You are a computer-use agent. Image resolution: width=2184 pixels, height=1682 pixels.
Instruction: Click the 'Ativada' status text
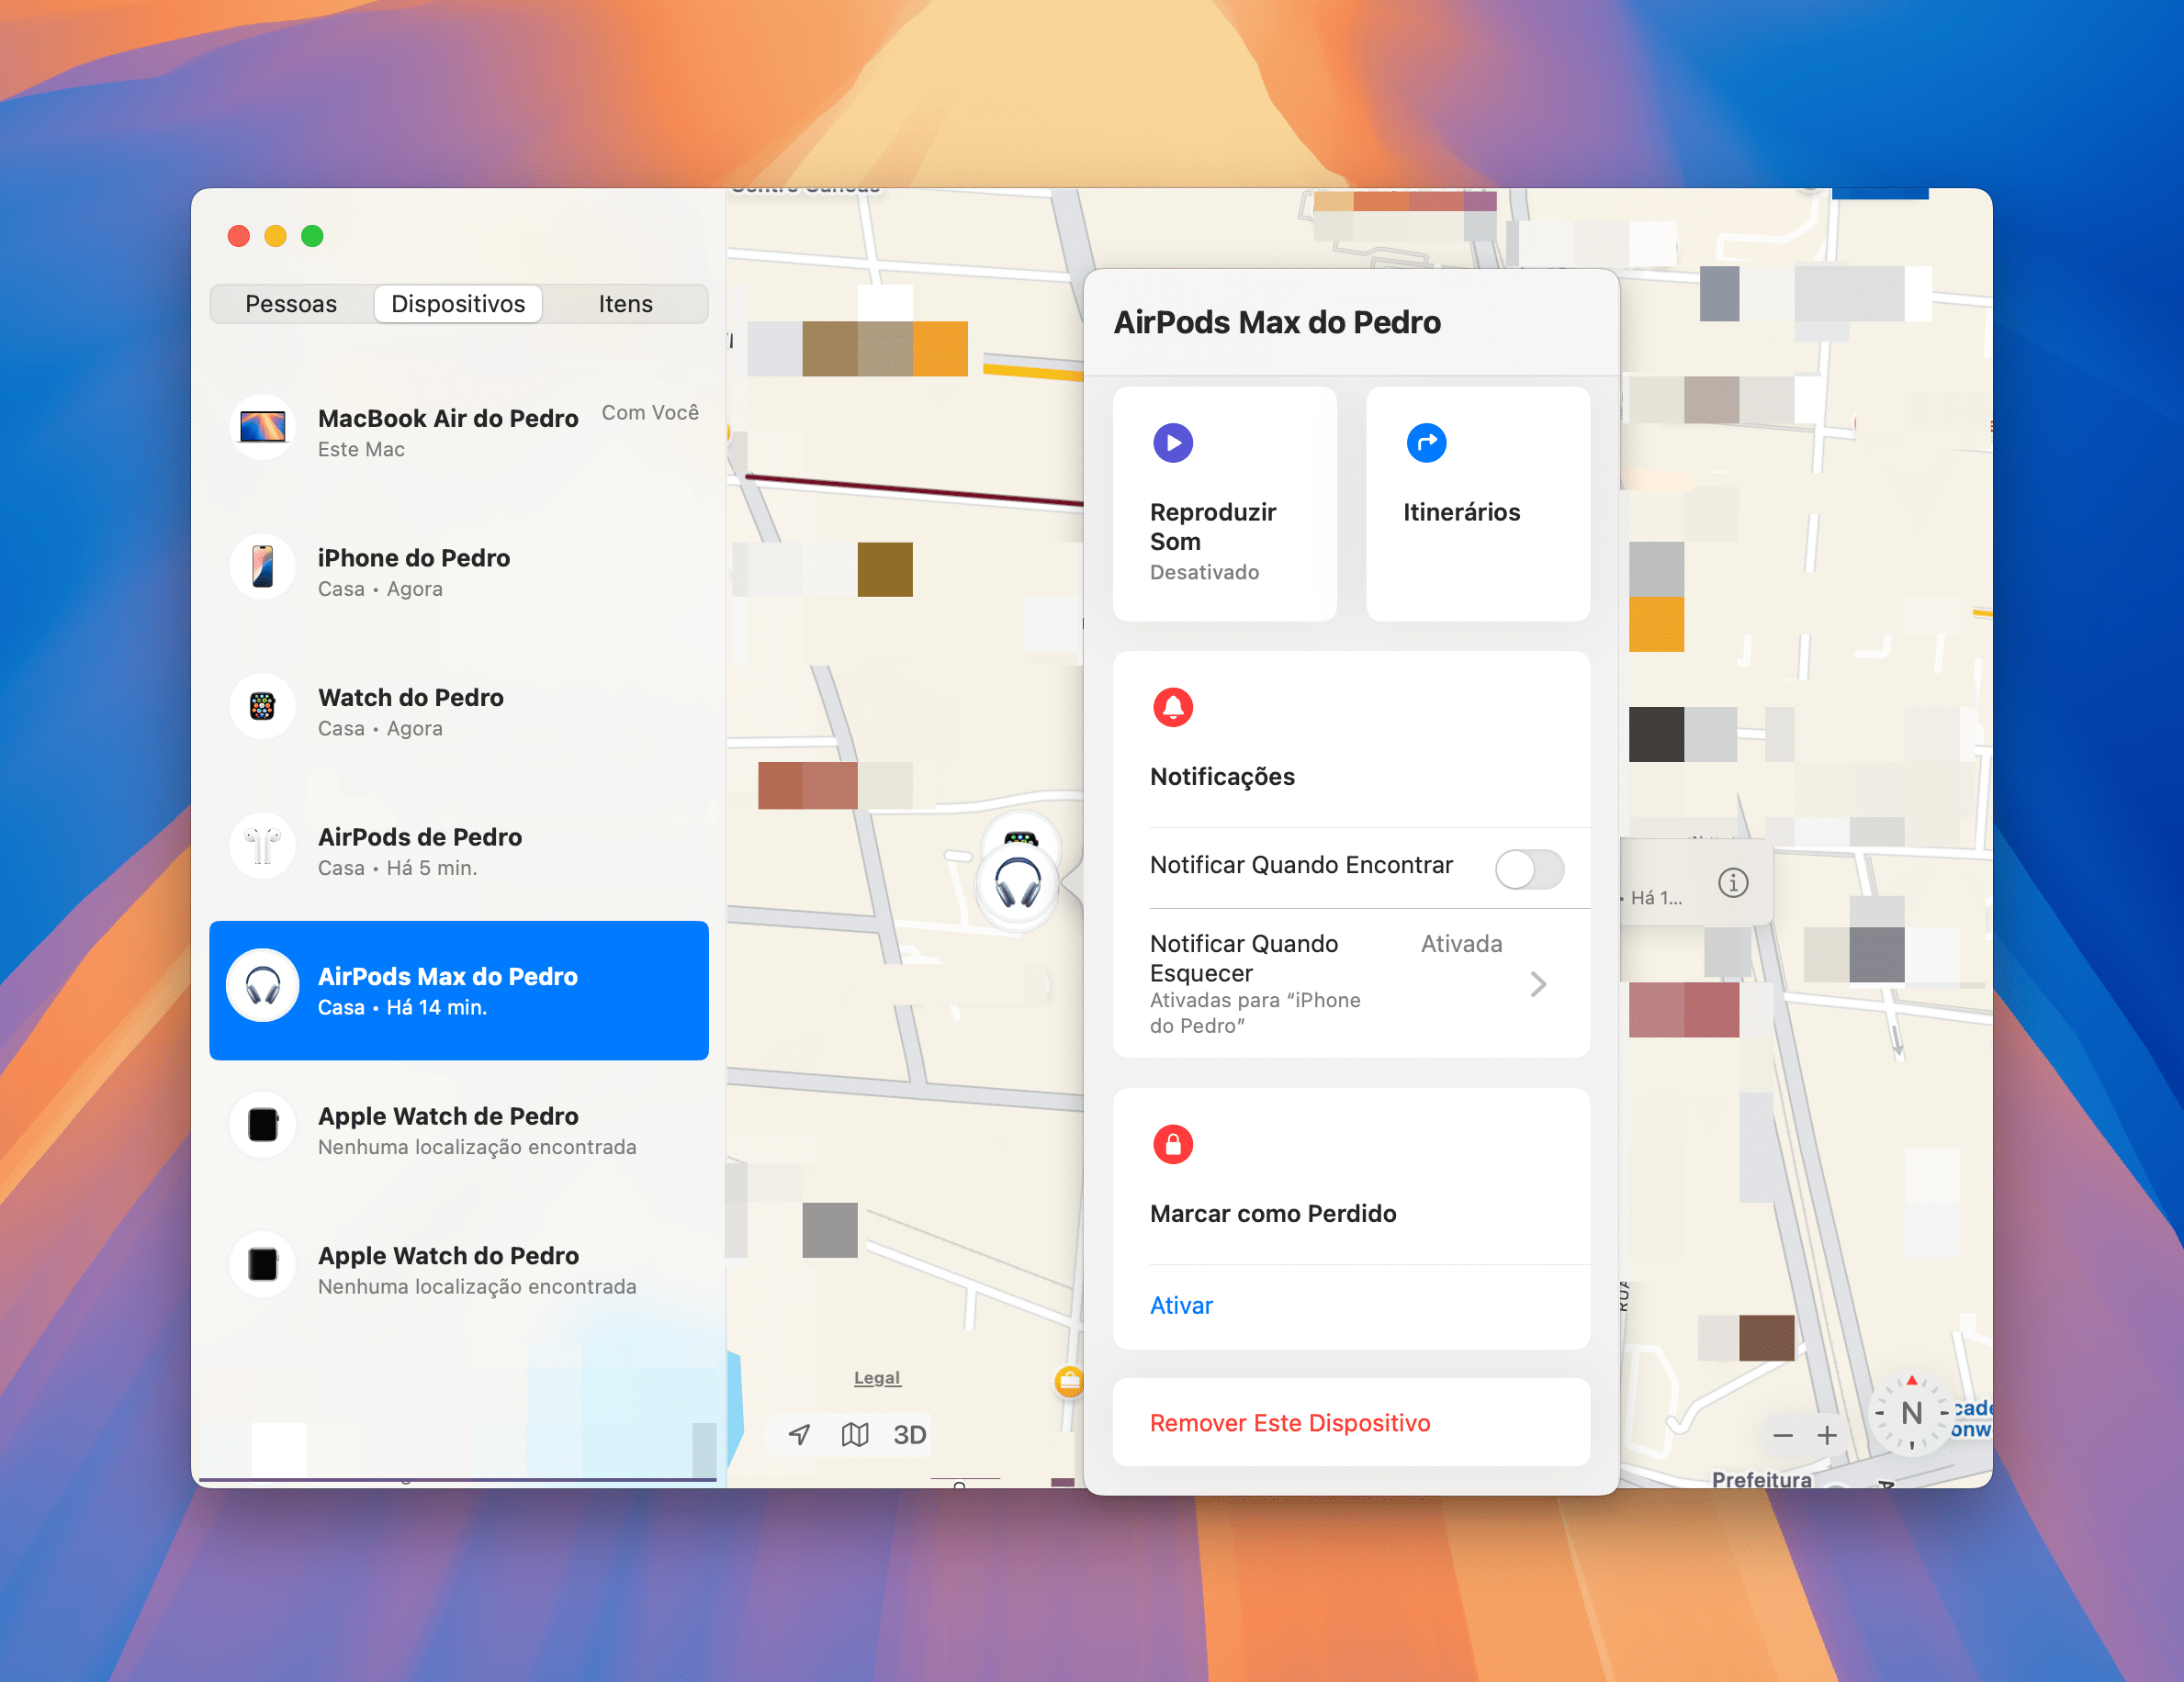click(x=1461, y=944)
